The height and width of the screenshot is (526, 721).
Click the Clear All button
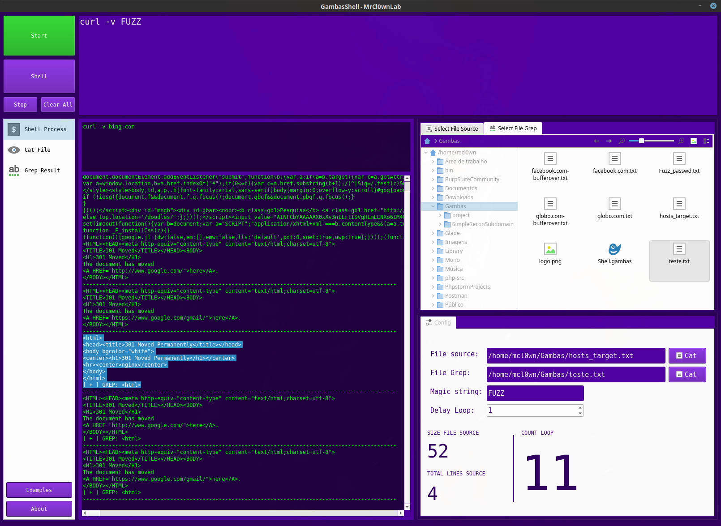coord(58,105)
